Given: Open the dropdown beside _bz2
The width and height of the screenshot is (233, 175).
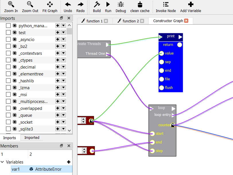Looking at the screenshot, I should pyautogui.click(x=63, y=46).
